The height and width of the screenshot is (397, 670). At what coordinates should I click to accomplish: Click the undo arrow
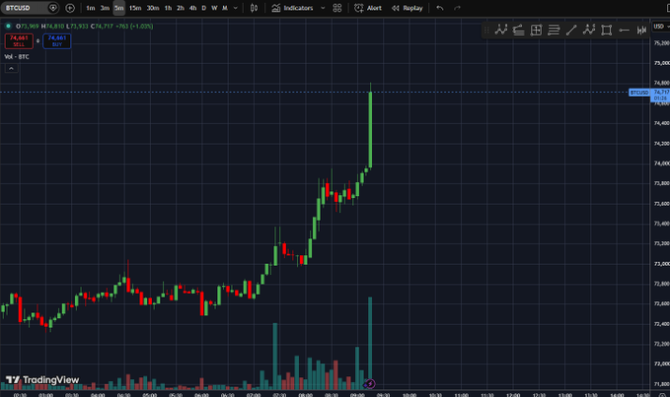[440, 8]
